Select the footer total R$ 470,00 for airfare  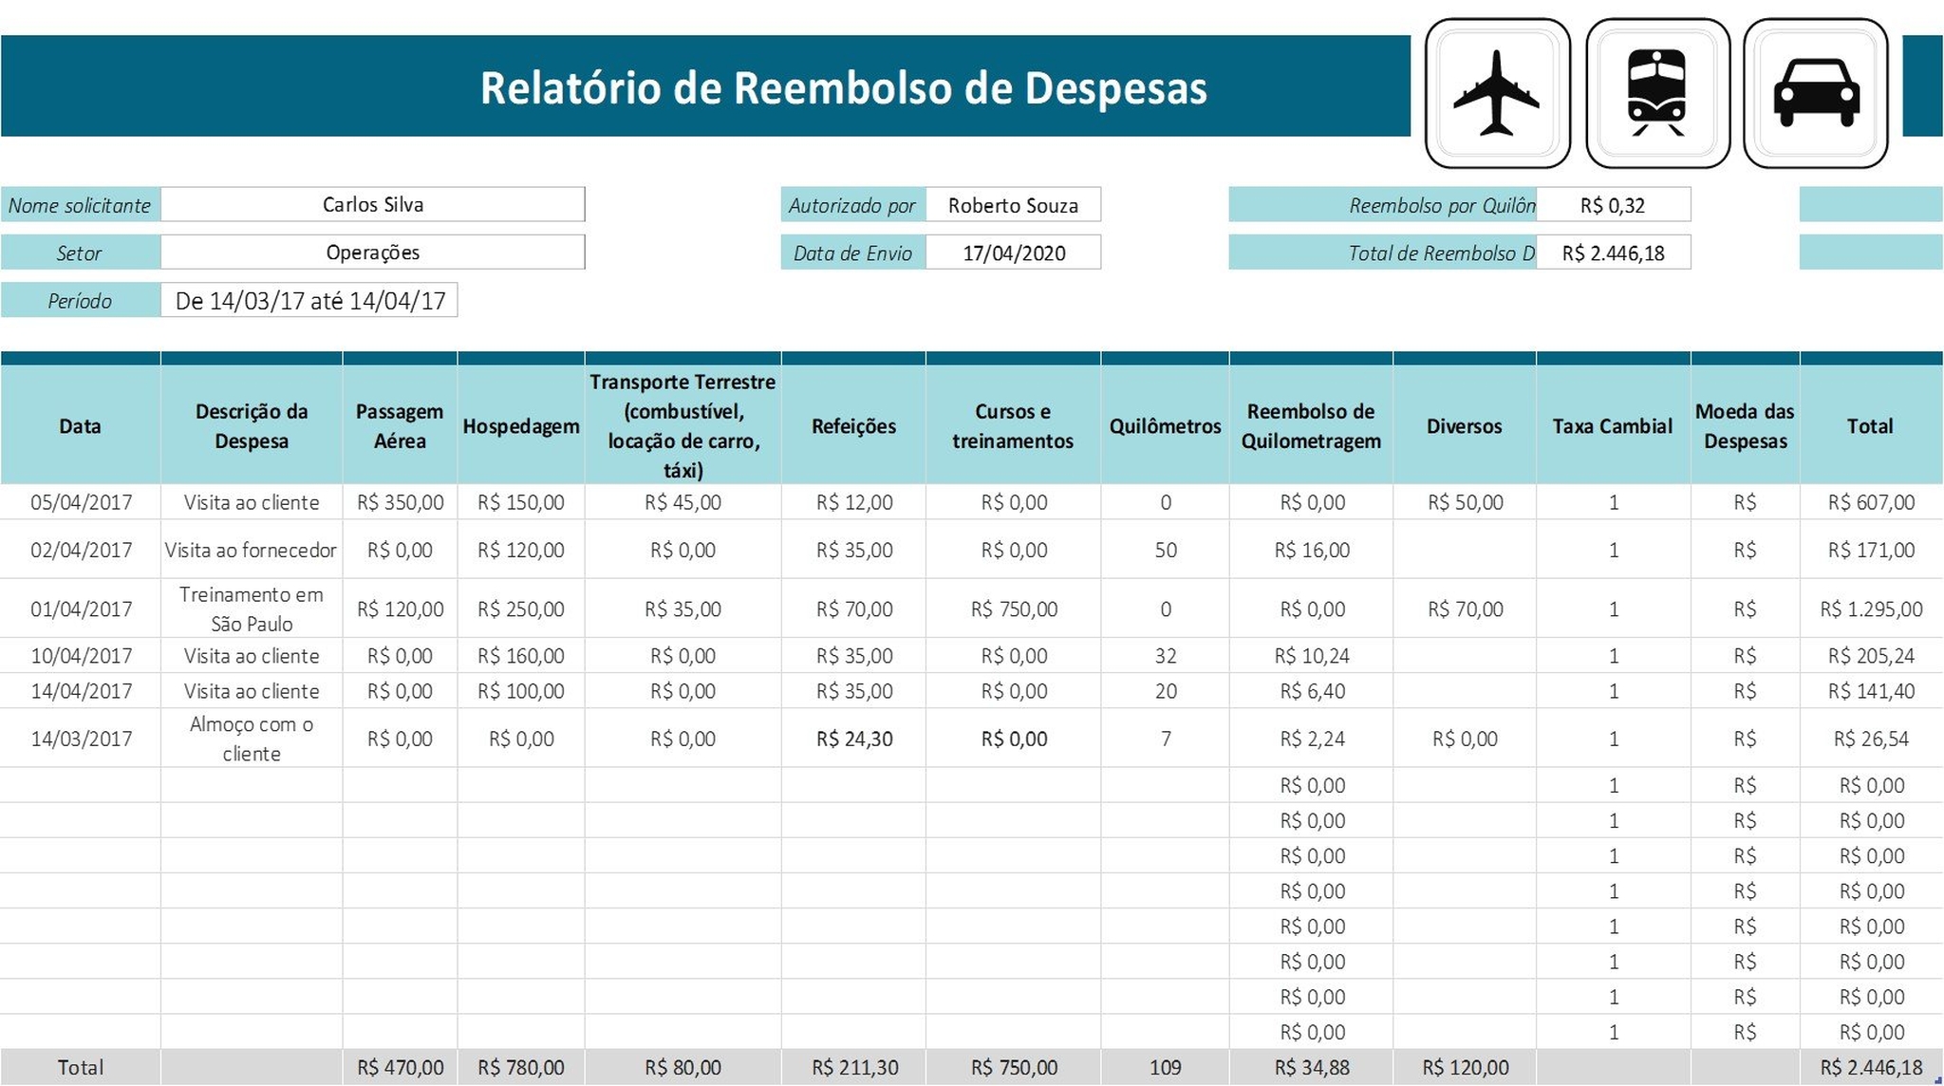[x=400, y=1067]
